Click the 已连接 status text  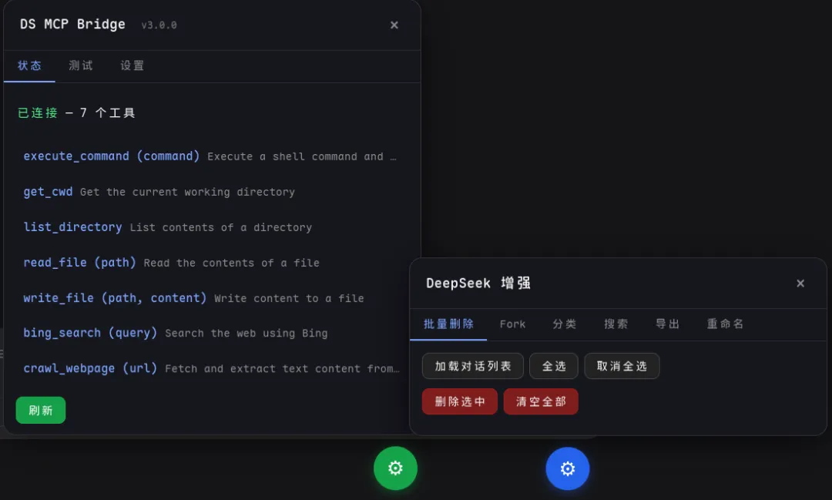pos(38,113)
